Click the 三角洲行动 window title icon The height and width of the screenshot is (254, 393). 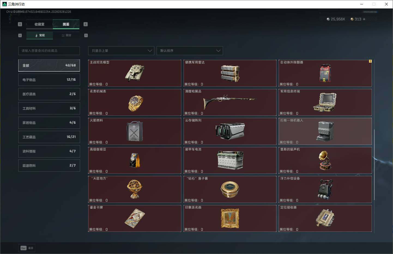coord(4,4)
